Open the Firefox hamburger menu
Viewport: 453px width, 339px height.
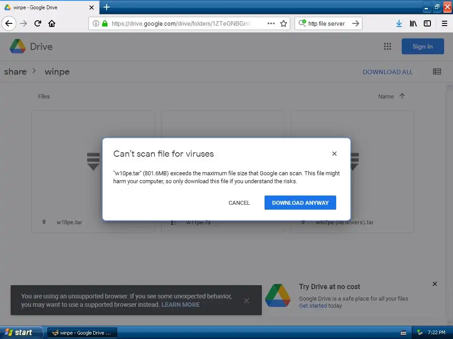pos(445,23)
